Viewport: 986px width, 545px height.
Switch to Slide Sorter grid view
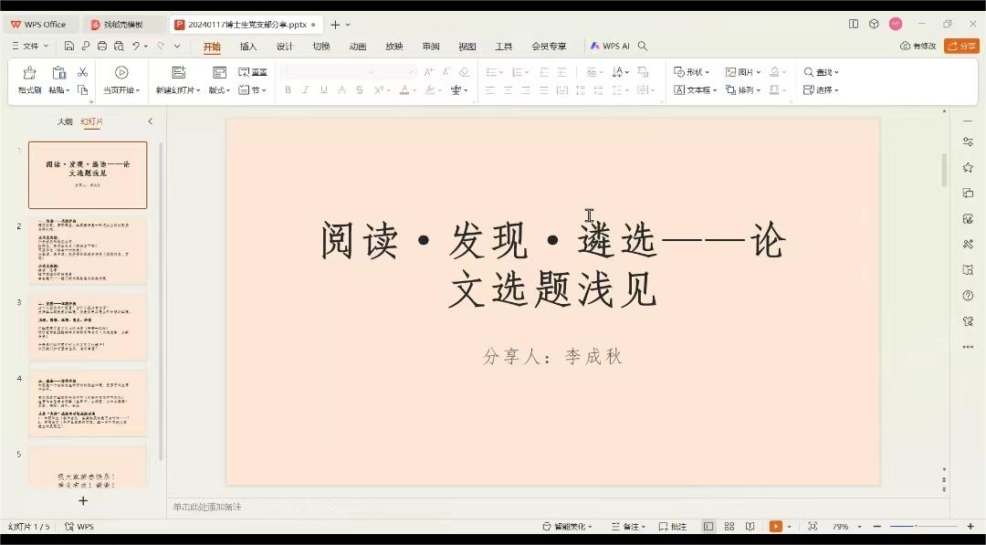[729, 526]
